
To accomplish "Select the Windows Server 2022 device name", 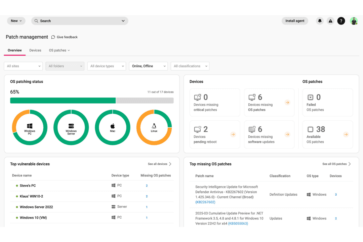I will pyautogui.click(x=36, y=207).
